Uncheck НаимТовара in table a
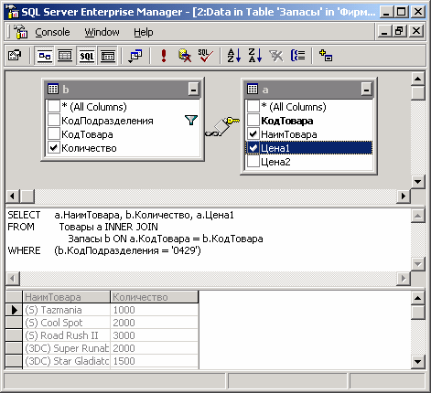Screen dimensions: 431x393 point(253,134)
